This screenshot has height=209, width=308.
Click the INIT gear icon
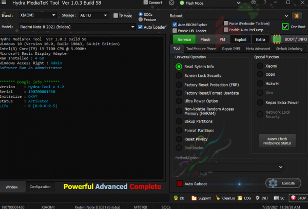(257, 198)
